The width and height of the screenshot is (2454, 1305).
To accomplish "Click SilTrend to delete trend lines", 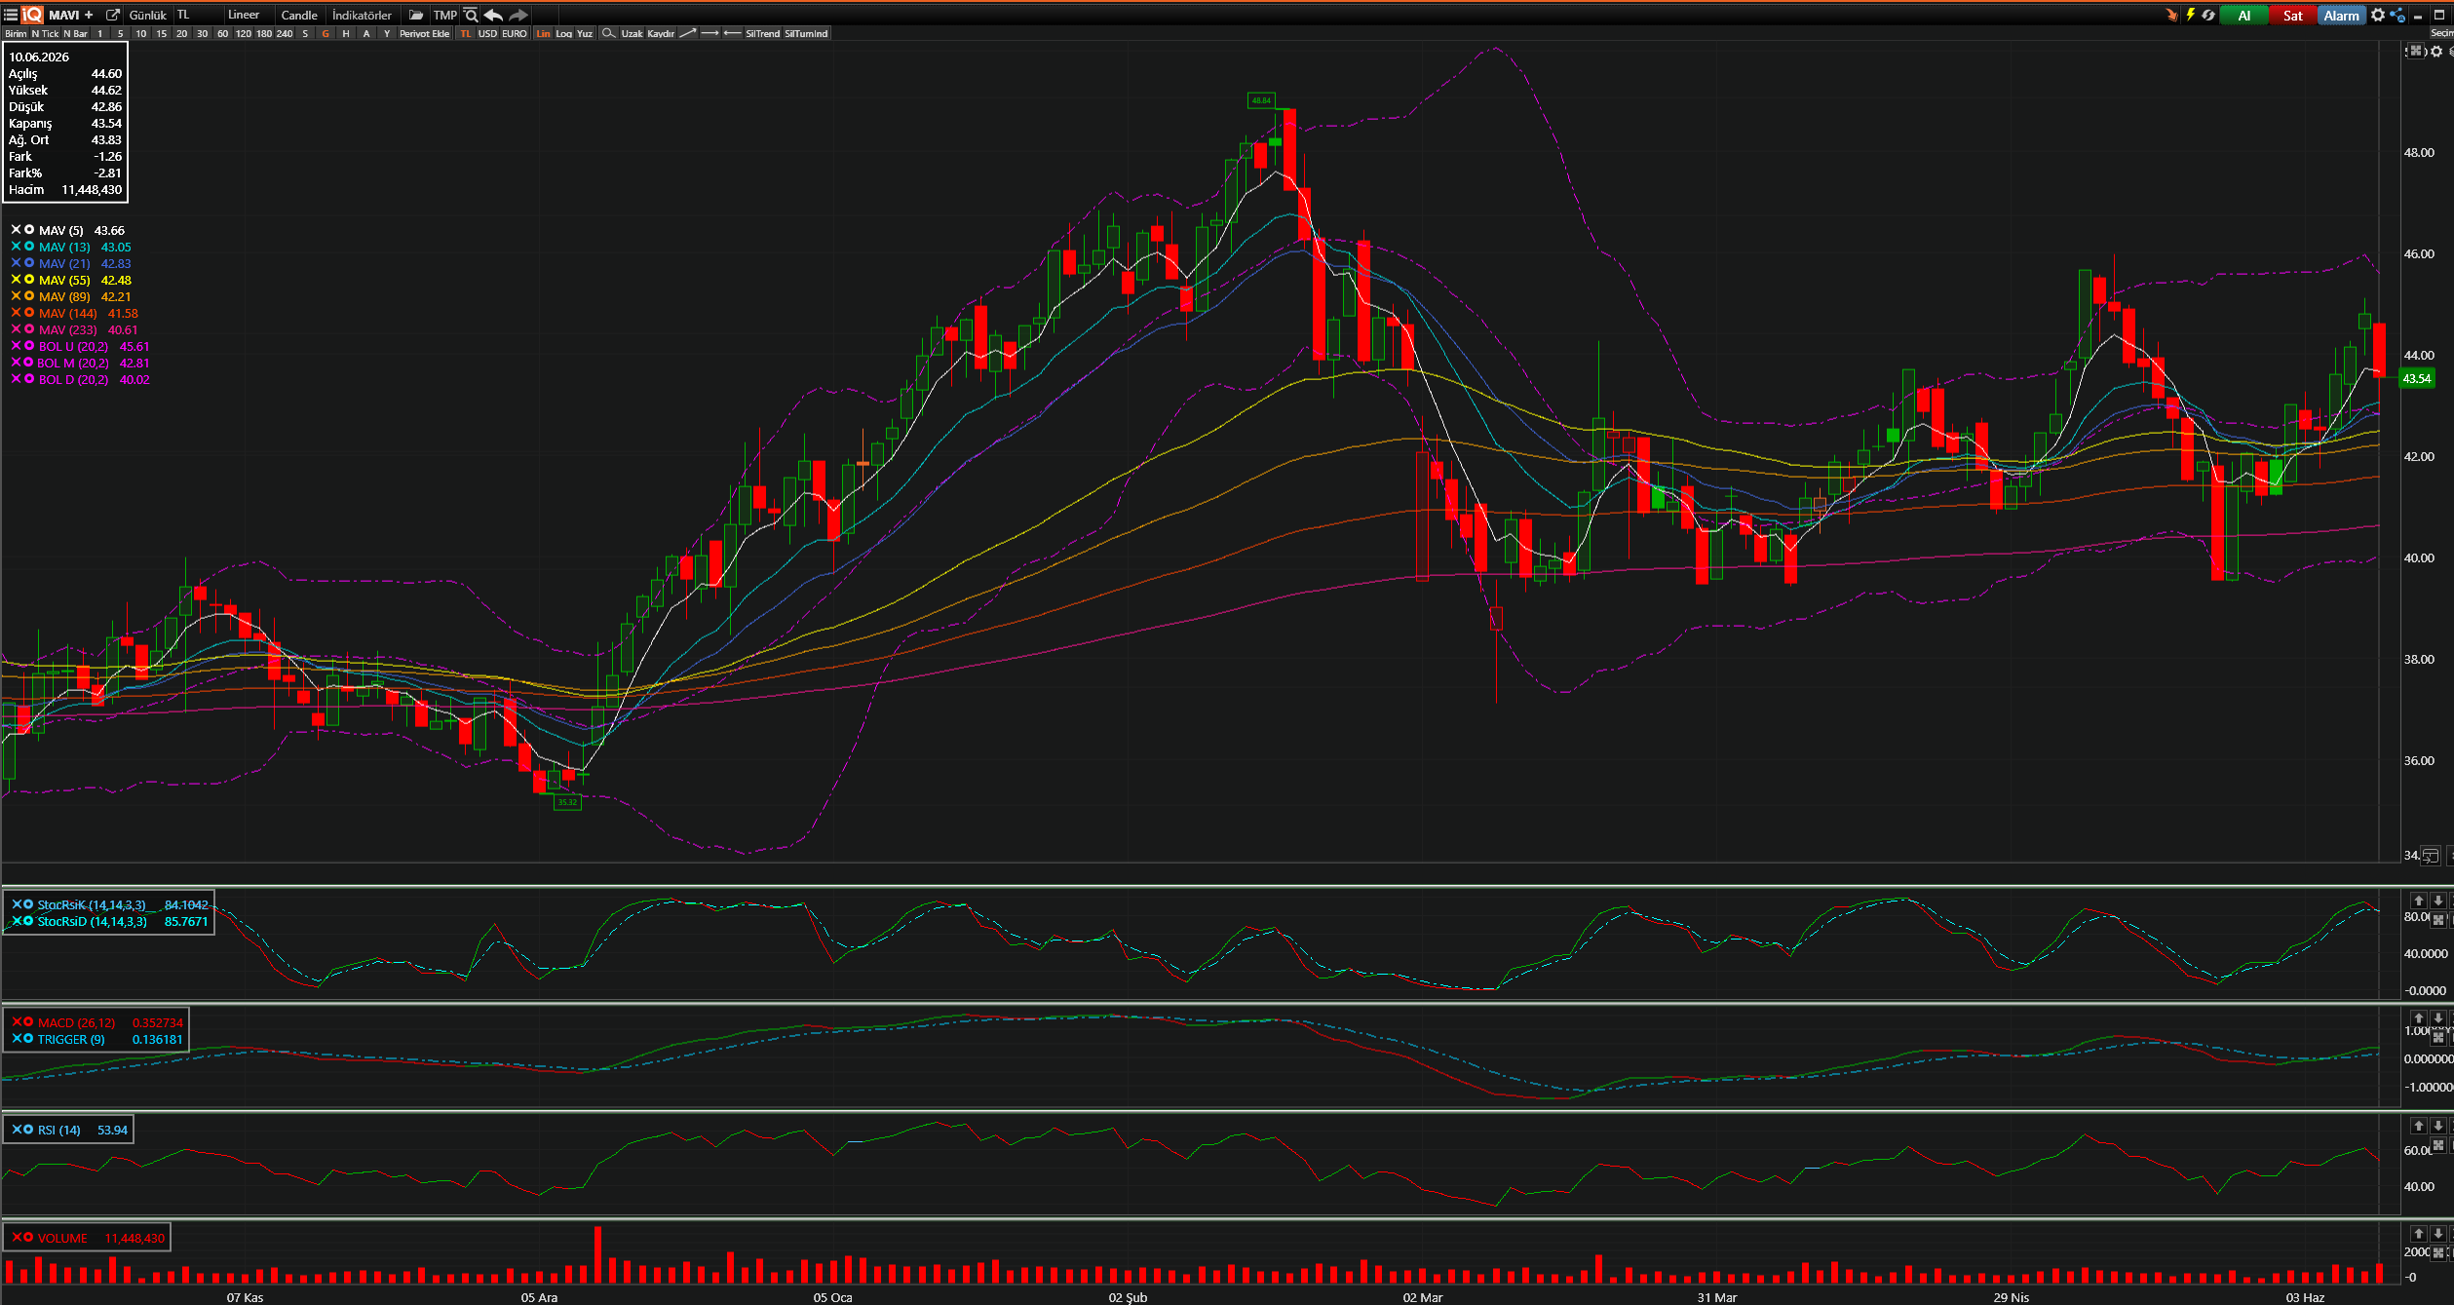I will pyautogui.click(x=763, y=33).
